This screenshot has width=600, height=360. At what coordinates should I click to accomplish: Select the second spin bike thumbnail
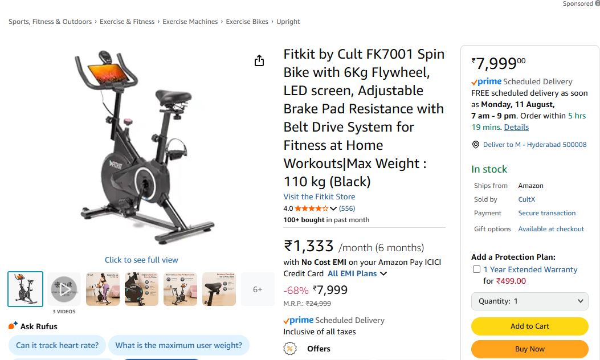tap(103, 289)
